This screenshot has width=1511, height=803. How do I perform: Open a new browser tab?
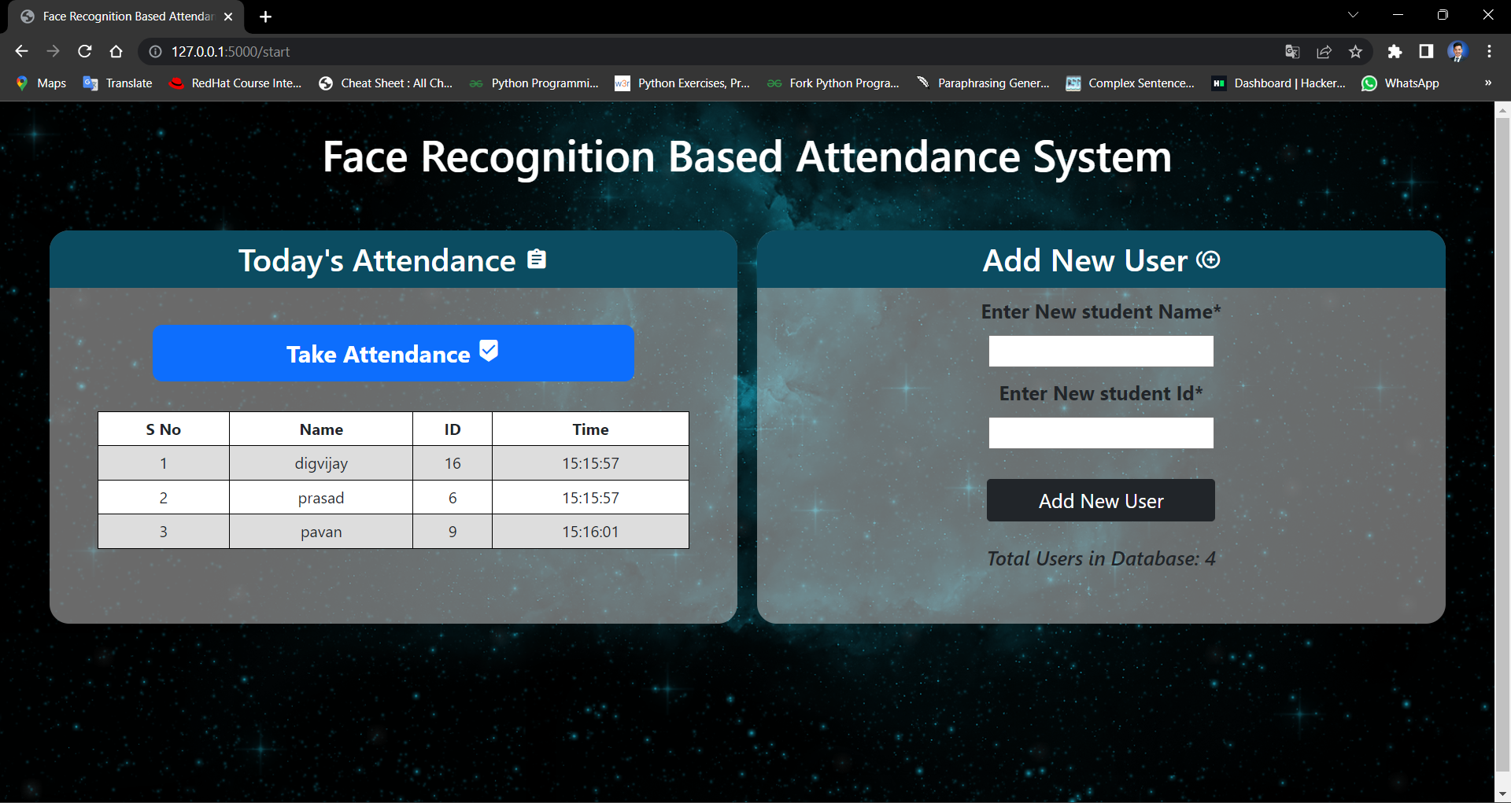pyautogui.click(x=265, y=17)
